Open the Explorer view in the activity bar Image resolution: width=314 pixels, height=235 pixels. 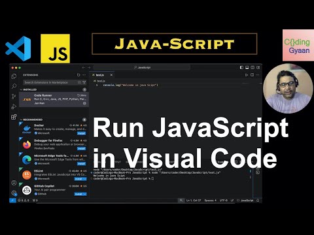(14, 76)
